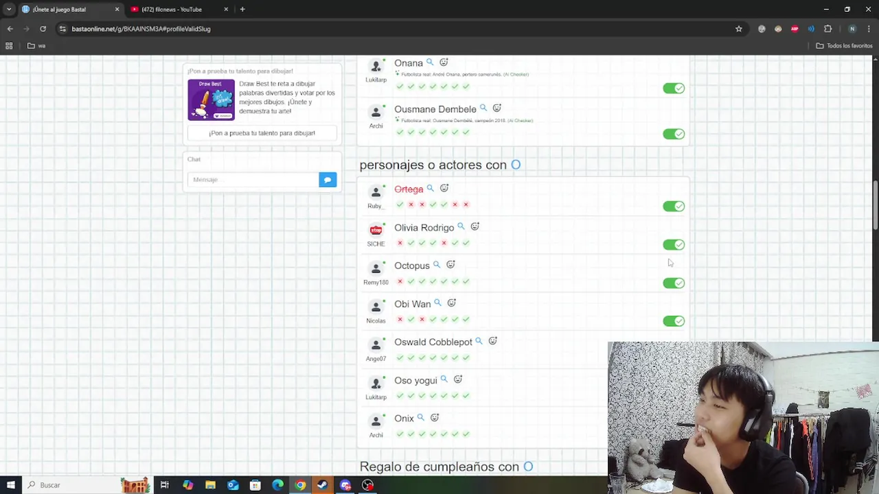Open Outlook from the taskbar
The image size is (879, 494).
233,485
